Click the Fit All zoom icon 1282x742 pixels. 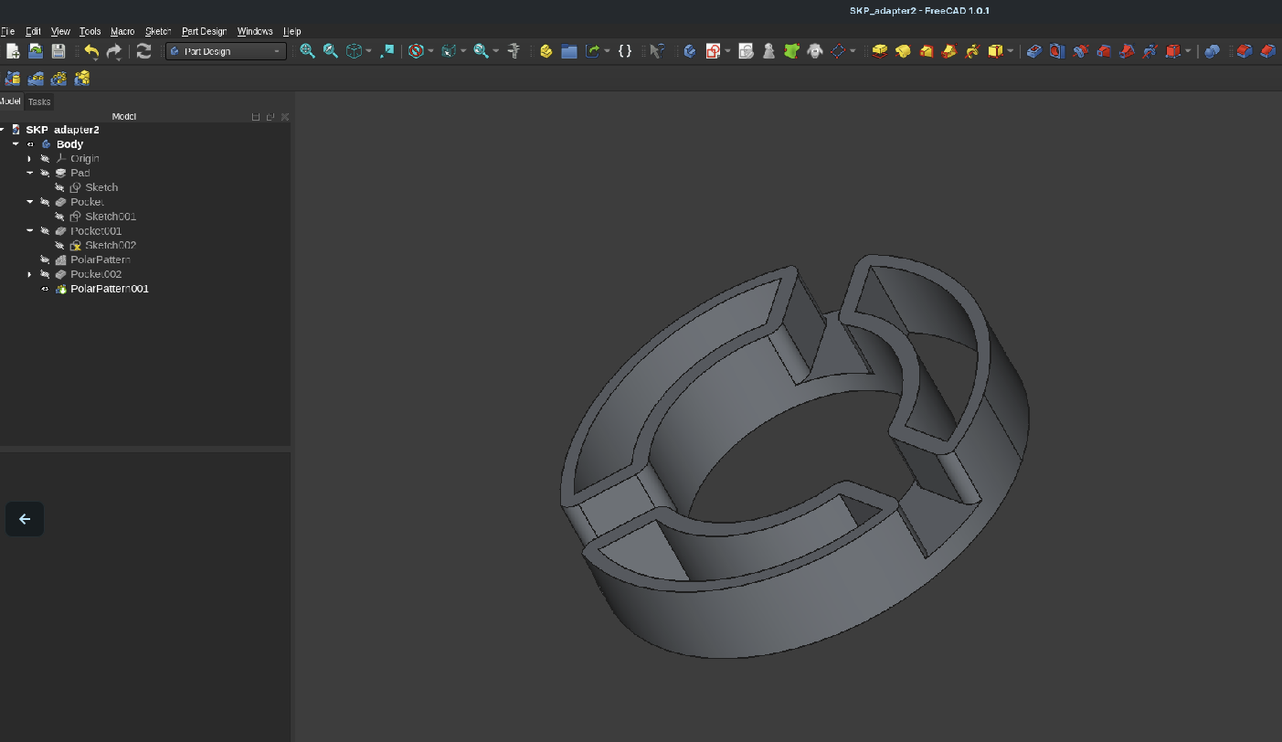(307, 51)
